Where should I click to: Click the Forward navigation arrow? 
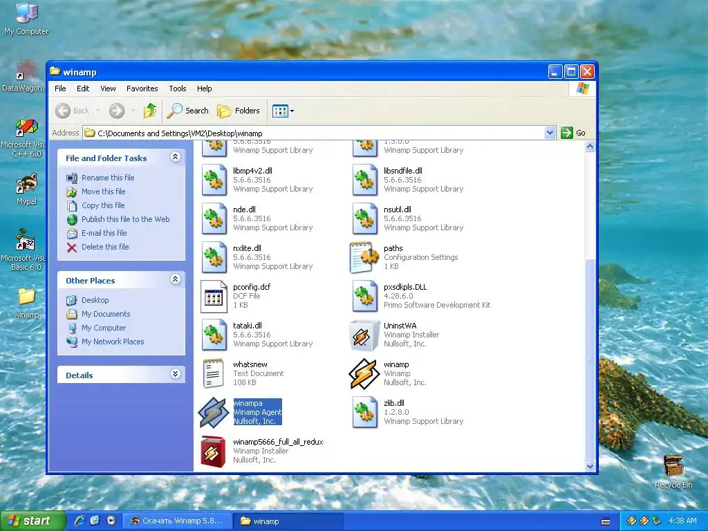coord(117,111)
